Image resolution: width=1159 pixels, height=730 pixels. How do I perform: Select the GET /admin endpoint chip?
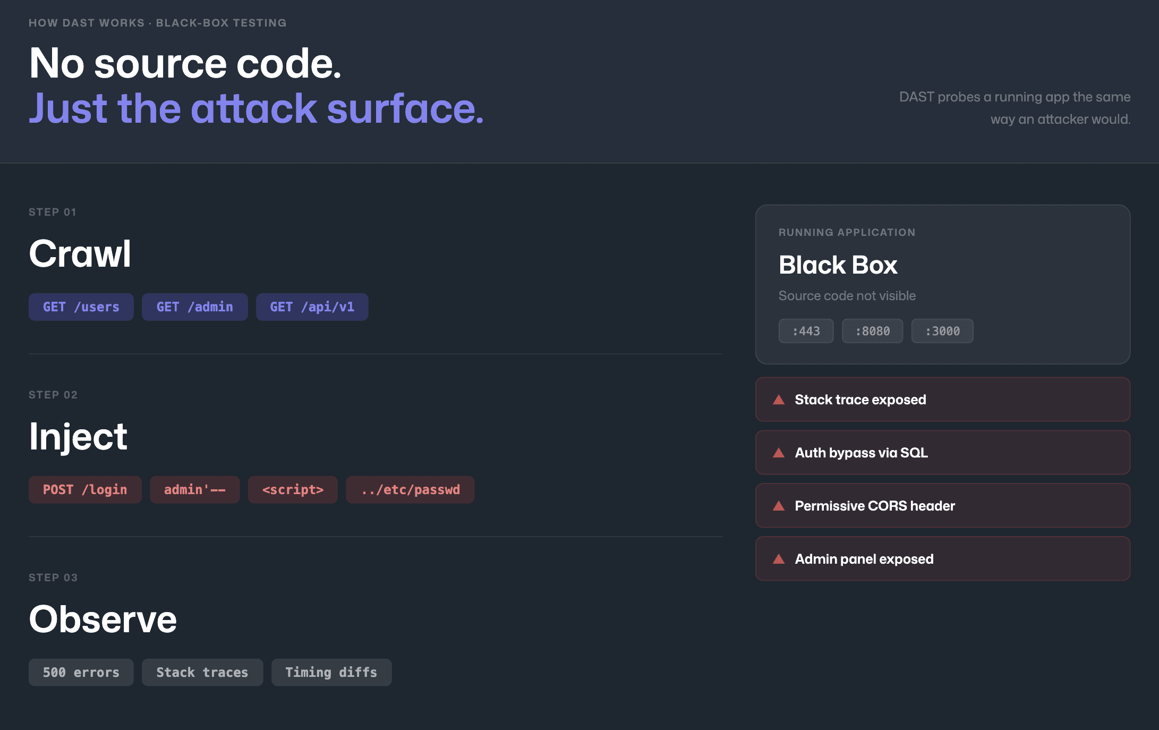pyautogui.click(x=194, y=307)
